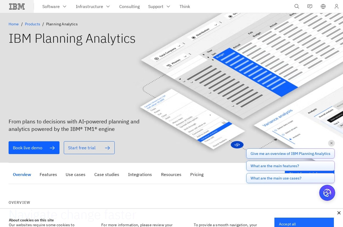Image resolution: width=343 pixels, height=227 pixels.
Task: Select the Features tab
Action: pyautogui.click(x=48, y=174)
